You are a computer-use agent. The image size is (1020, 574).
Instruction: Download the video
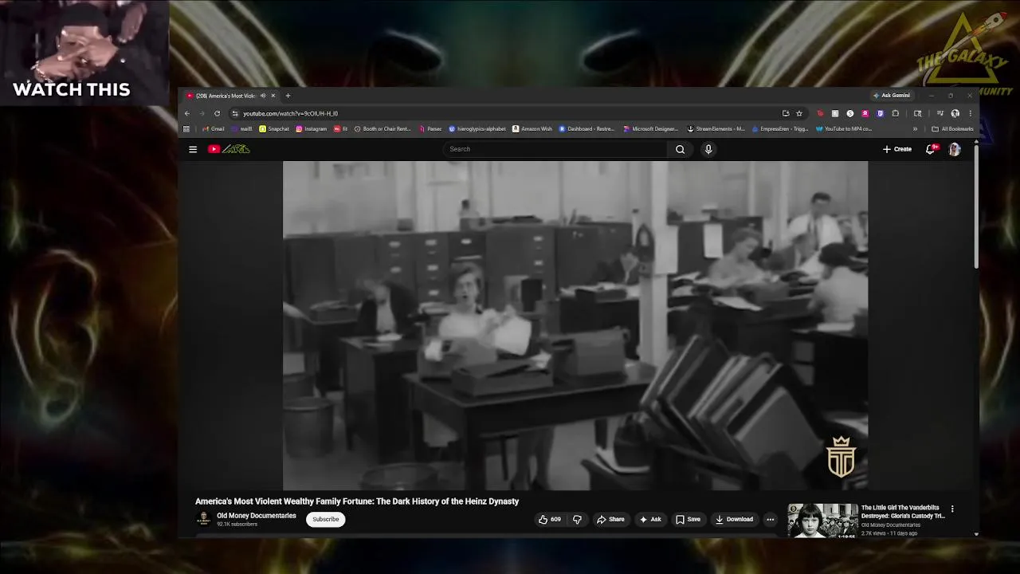point(734,519)
